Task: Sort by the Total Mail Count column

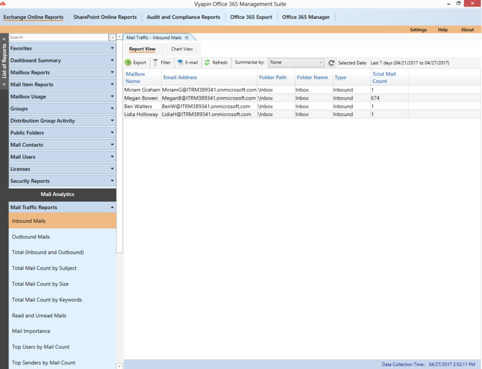Action: (389, 78)
